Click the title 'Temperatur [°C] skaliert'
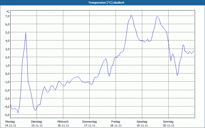 [x=106, y=3]
